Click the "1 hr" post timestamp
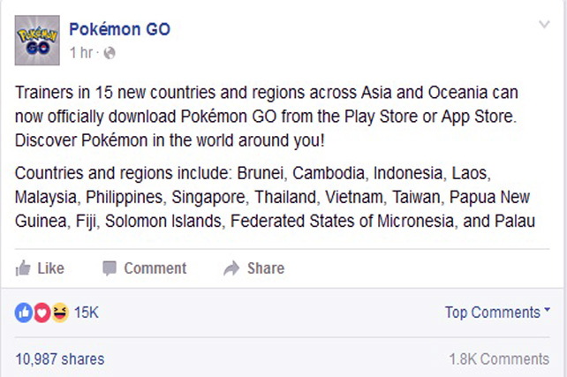Screen dimensions: 567x377 point(82,53)
